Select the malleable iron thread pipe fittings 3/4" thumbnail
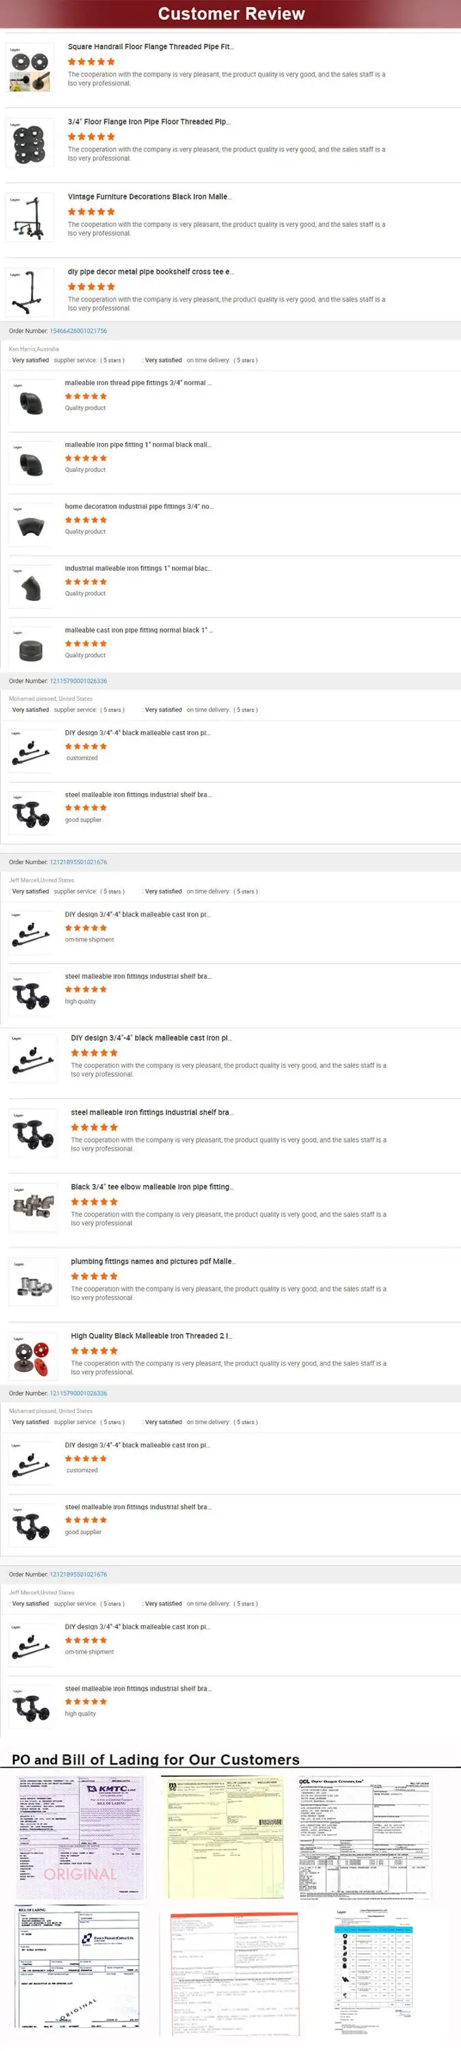This screenshot has width=461, height=2051. click(x=31, y=402)
